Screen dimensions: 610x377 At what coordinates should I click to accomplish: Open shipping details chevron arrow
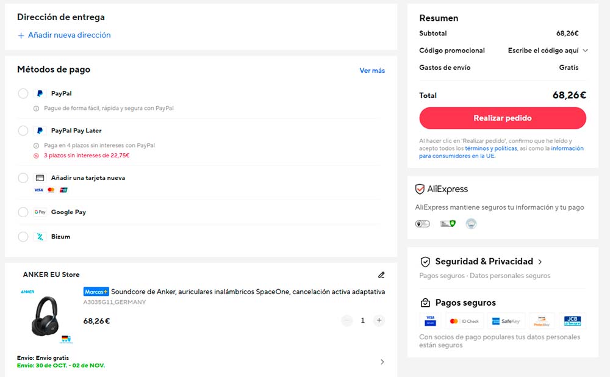382,362
